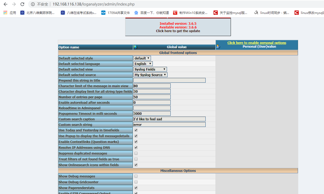Click here to enable personal options link

(x=257, y=43)
